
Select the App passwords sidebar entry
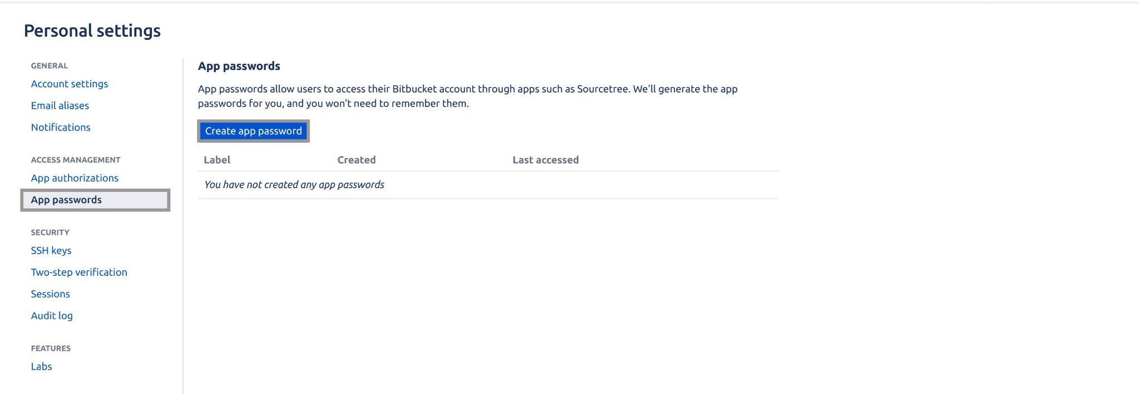[66, 199]
